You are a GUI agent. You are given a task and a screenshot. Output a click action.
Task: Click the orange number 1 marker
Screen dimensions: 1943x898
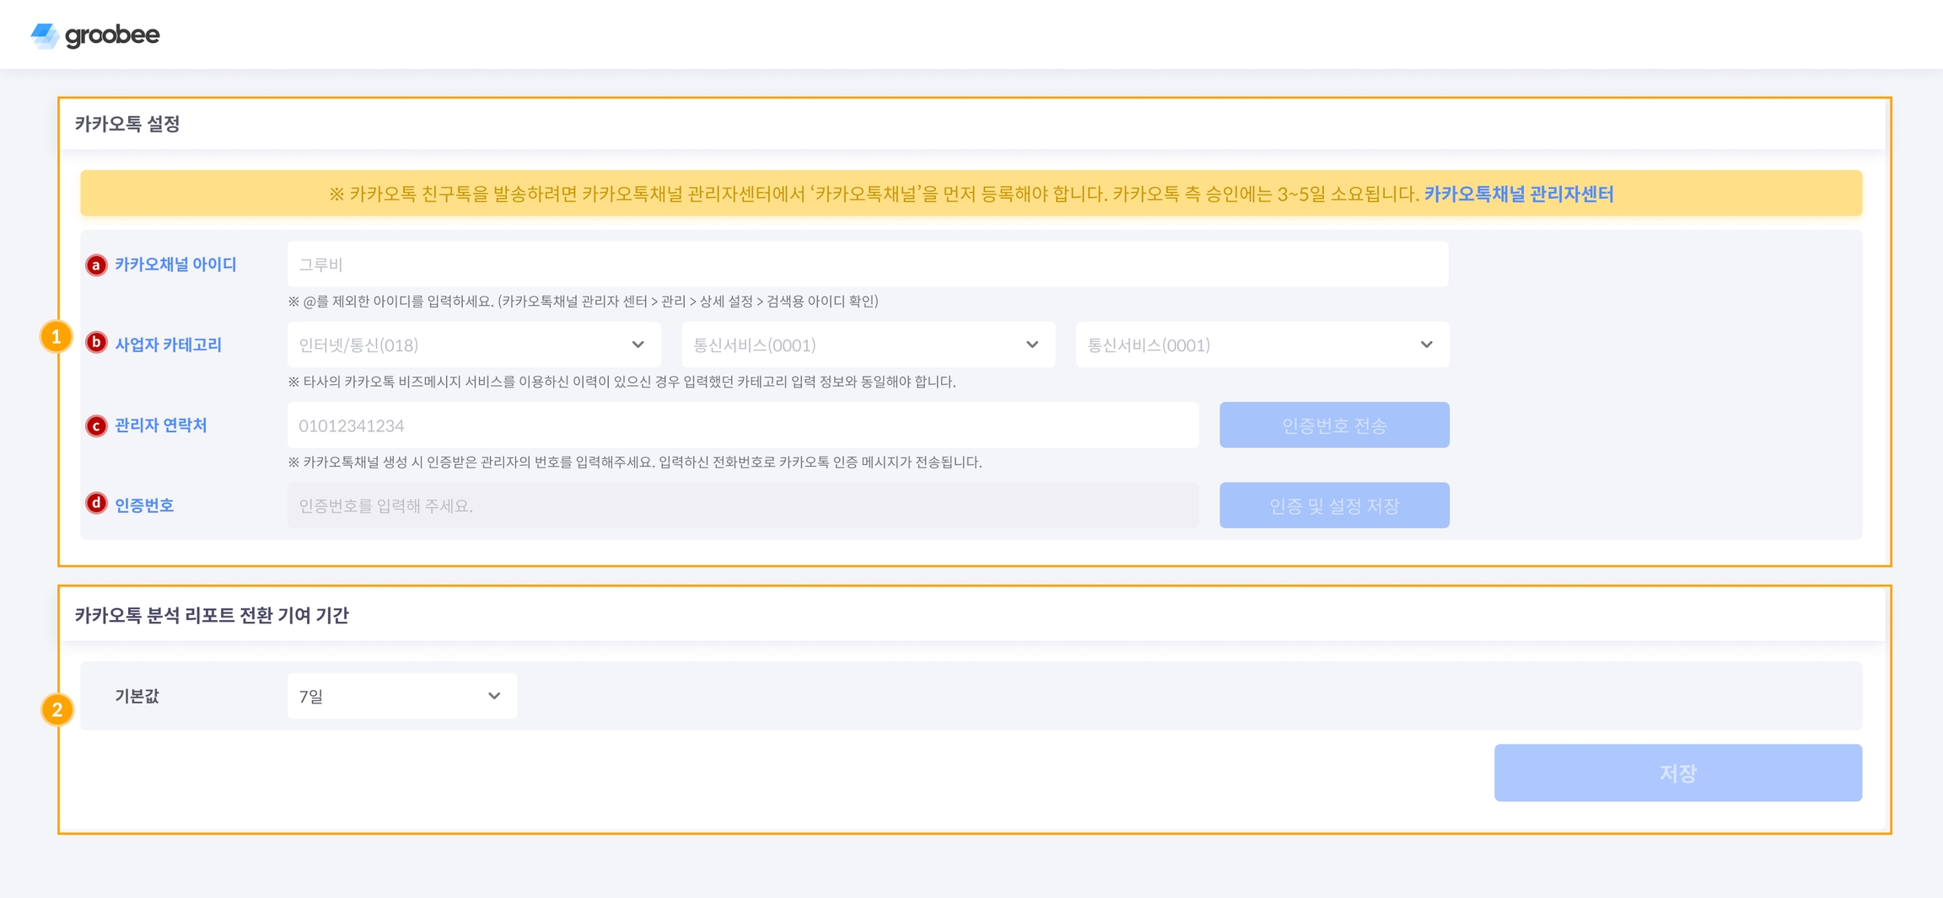coord(57,337)
